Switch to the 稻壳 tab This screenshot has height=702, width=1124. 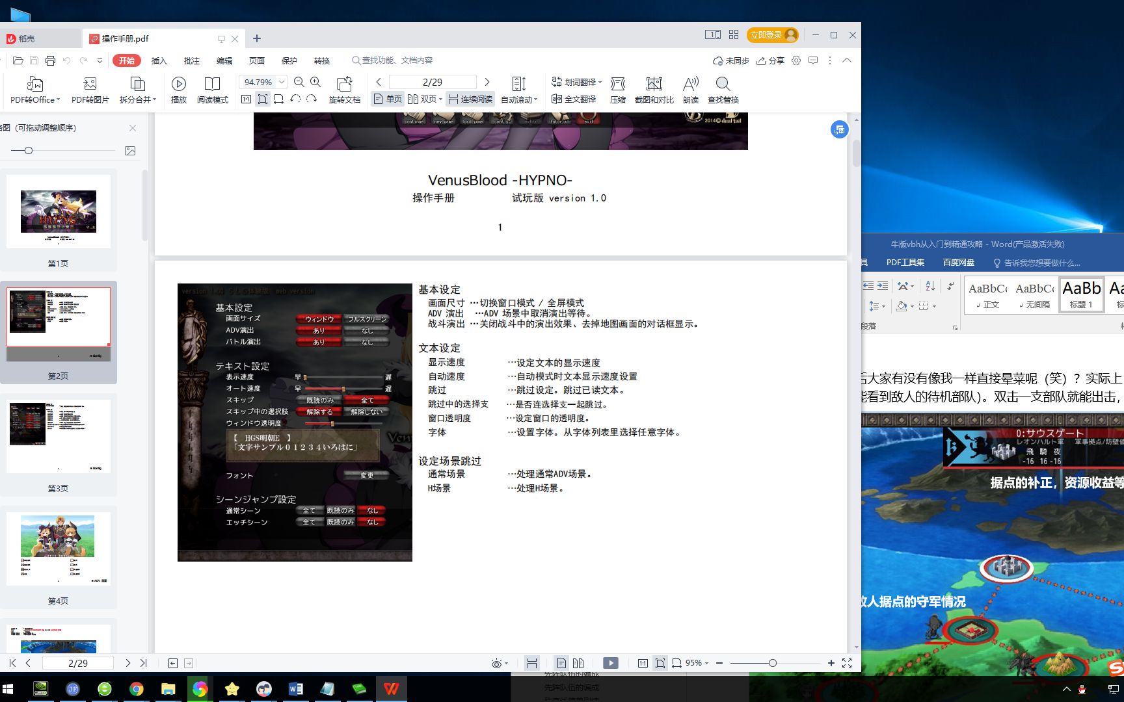pos(40,38)
